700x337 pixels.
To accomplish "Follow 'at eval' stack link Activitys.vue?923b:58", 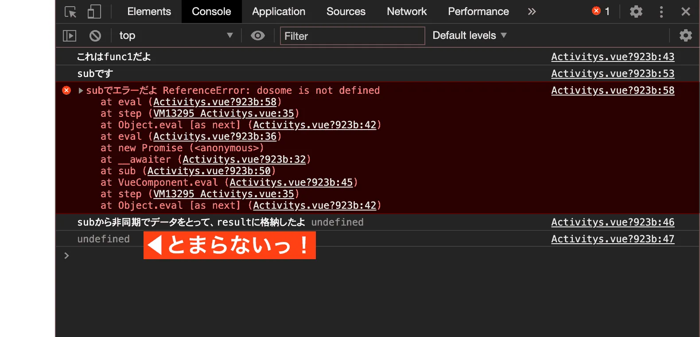I will (x=215, y=102).
